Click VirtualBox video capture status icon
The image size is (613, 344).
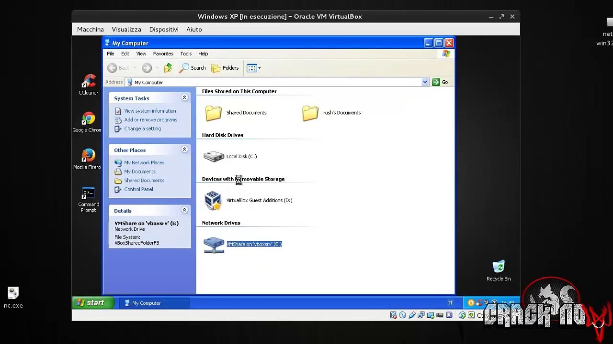(x=440, y=315)
